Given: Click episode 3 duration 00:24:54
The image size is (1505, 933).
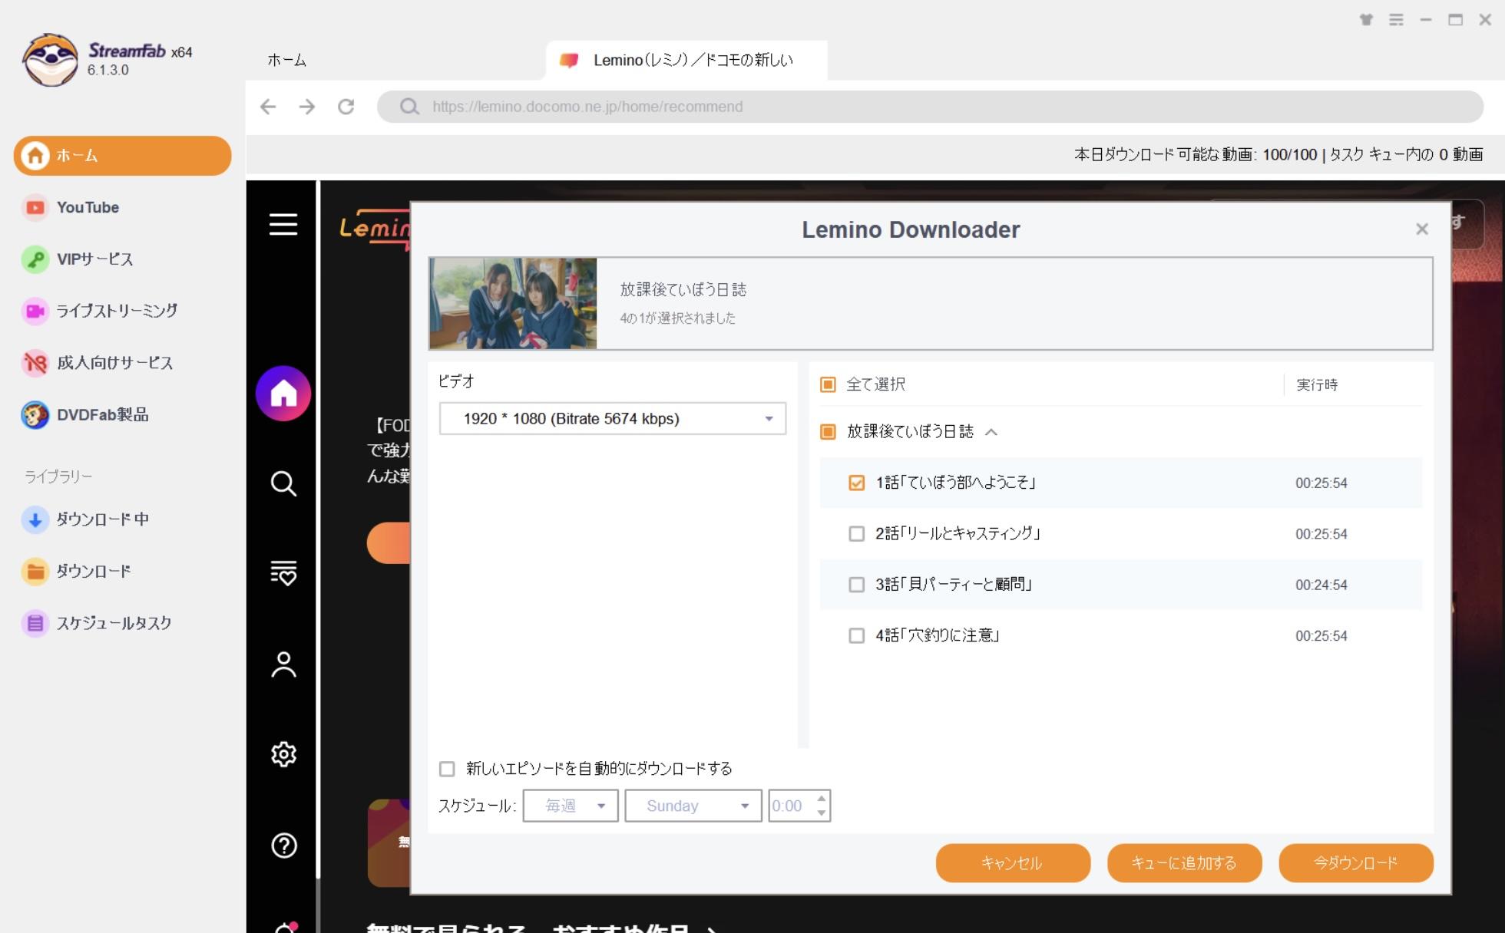Looking at the screenshot, I should [x=1321, y=585].
